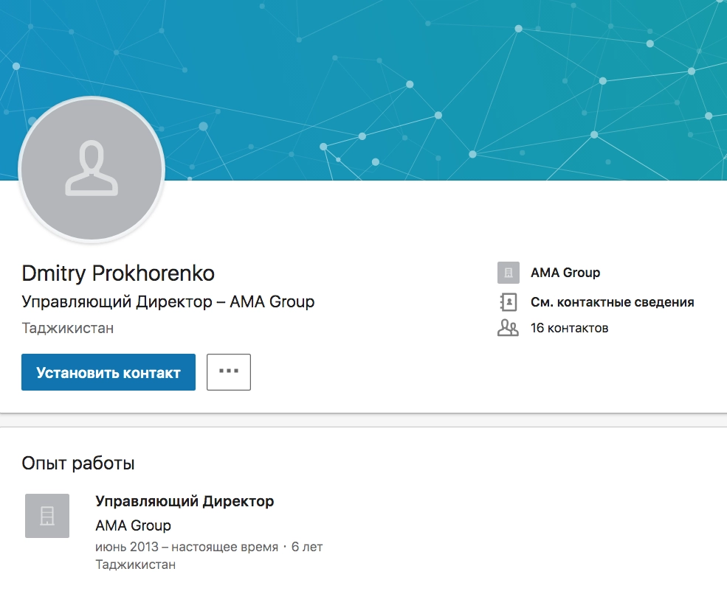Click Таджикистан in the experience entry
727x594 pixels.
point(136,565)
